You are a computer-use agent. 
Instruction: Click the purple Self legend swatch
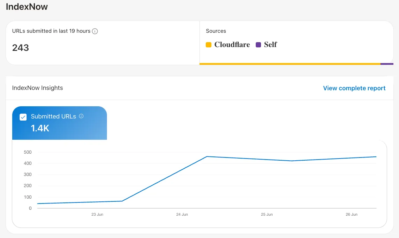click(258, 45)
